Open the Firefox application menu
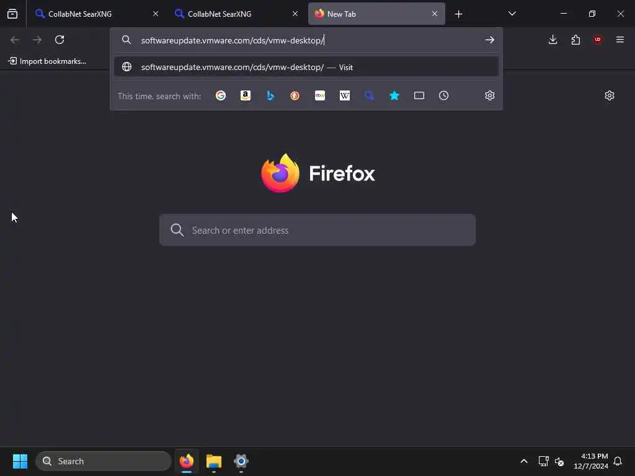The height and width of the screenshot is (476, 635). coord(620,40)
